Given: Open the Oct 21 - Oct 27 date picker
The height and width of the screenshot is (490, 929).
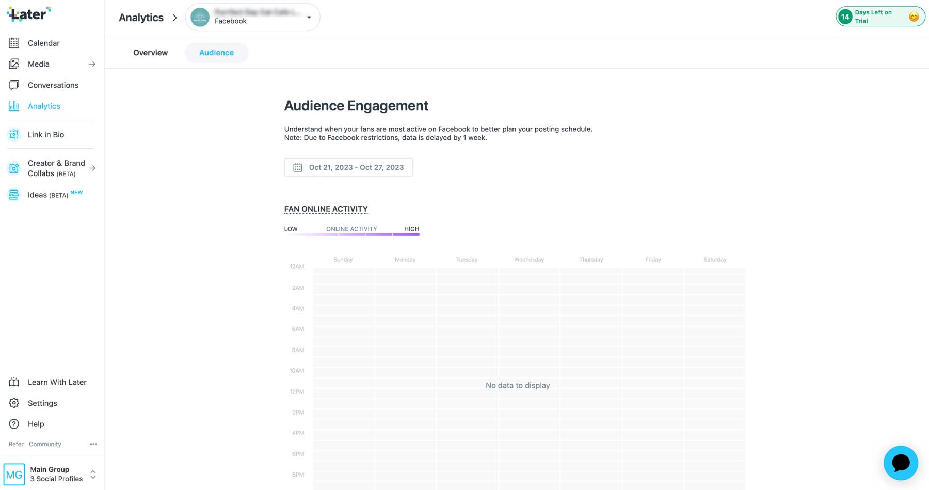Looking at the screenshot, I should [348, 167].
